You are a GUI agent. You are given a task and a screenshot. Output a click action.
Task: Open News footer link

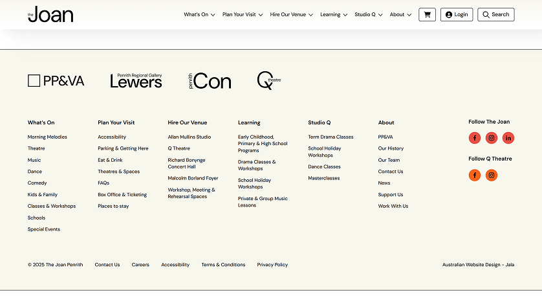coord(384,183)
